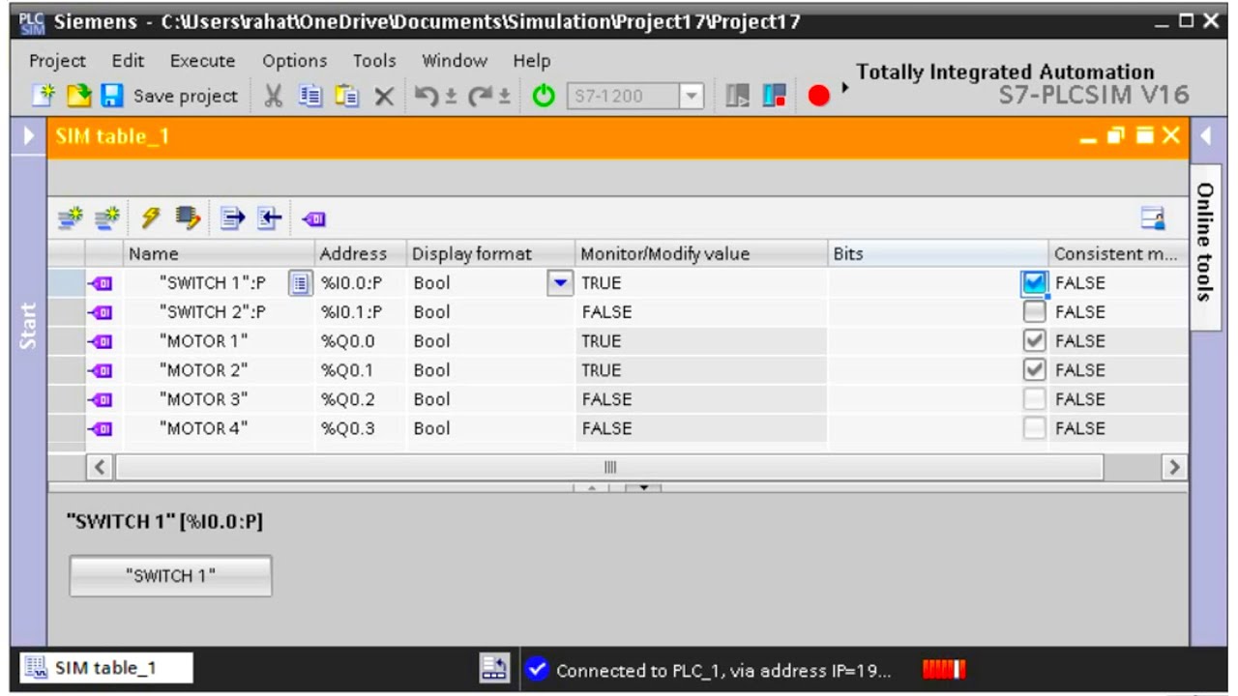Click the tag selector icon beside SWITCH 1 name
The width and height of the screenshot is (1238, 696).
[x=301, y=283]
